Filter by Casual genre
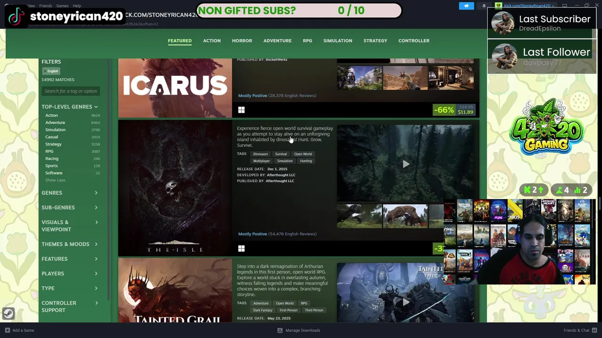 (72, 137)
